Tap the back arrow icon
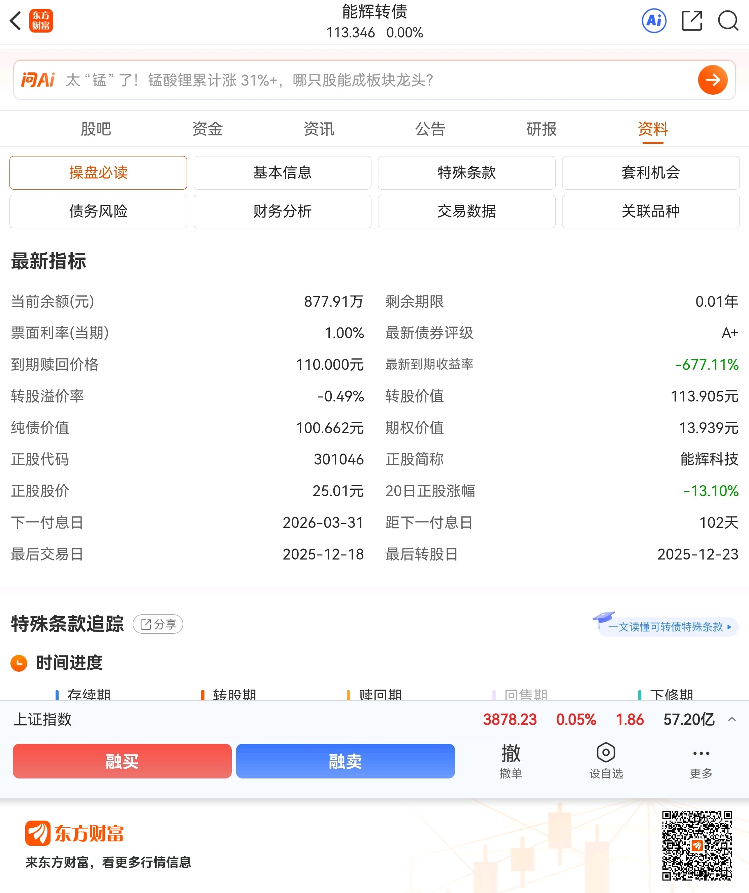Viewport: 749px width, 893px height. coord(16,21)
